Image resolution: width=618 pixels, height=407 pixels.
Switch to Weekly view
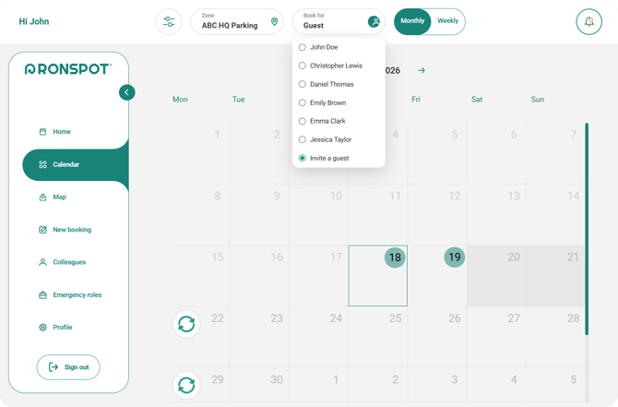[447, 21]
